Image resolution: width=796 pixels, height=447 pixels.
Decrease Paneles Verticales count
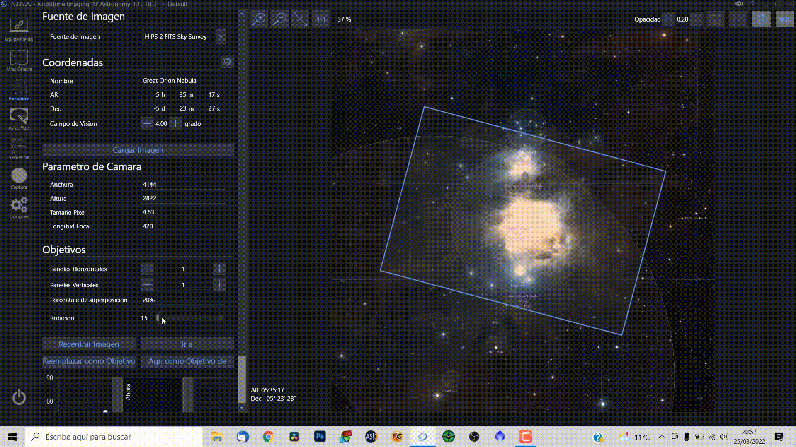click(x=147, y=285)
